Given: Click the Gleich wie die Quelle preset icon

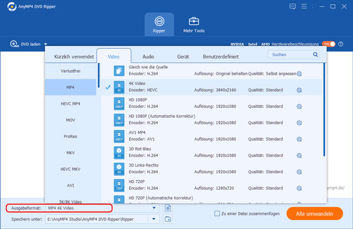Looking at the screenshot, I should coord(119,71).
